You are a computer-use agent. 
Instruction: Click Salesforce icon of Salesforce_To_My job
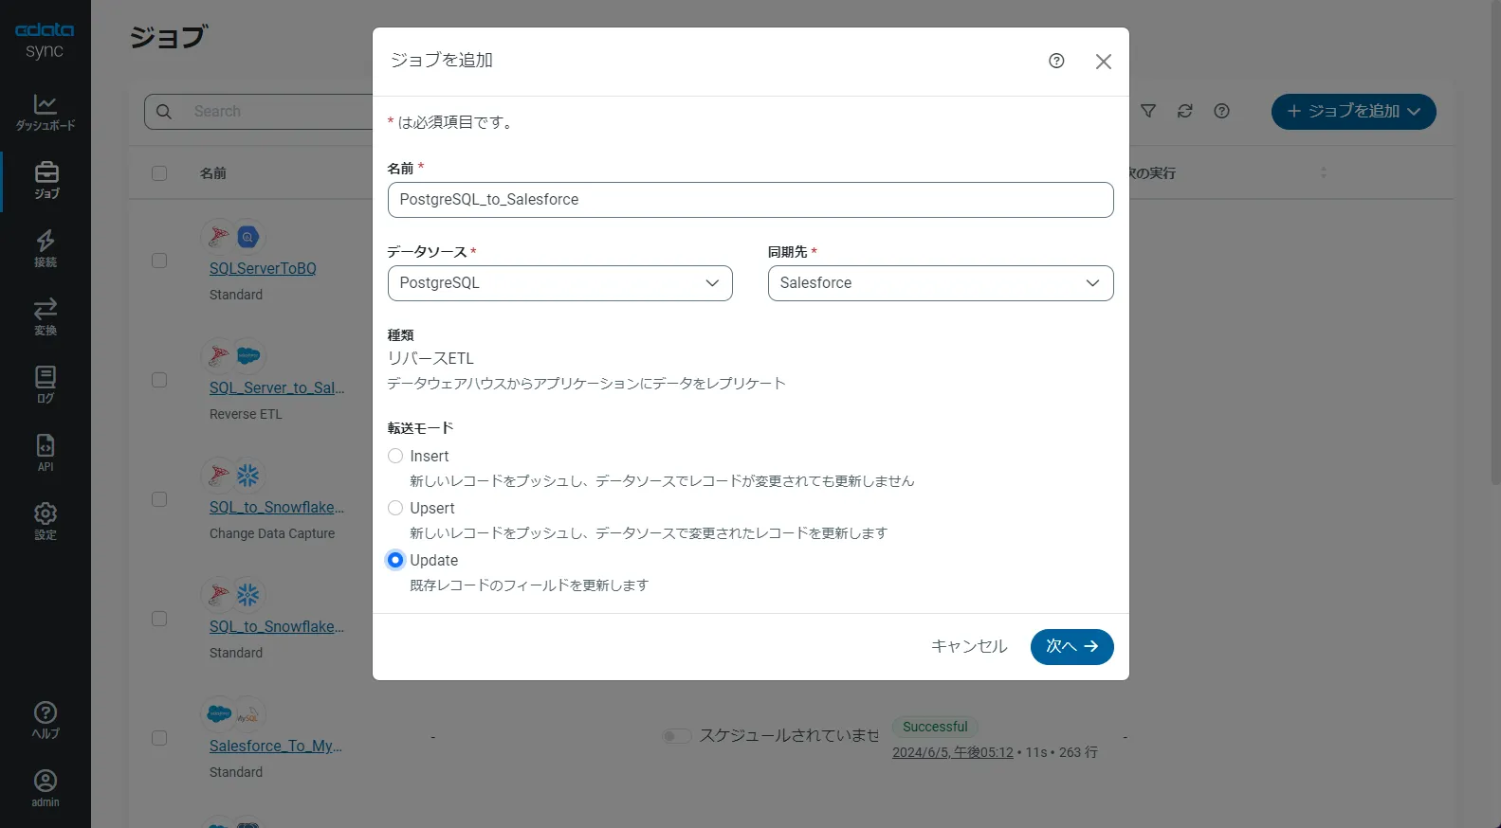219,713
